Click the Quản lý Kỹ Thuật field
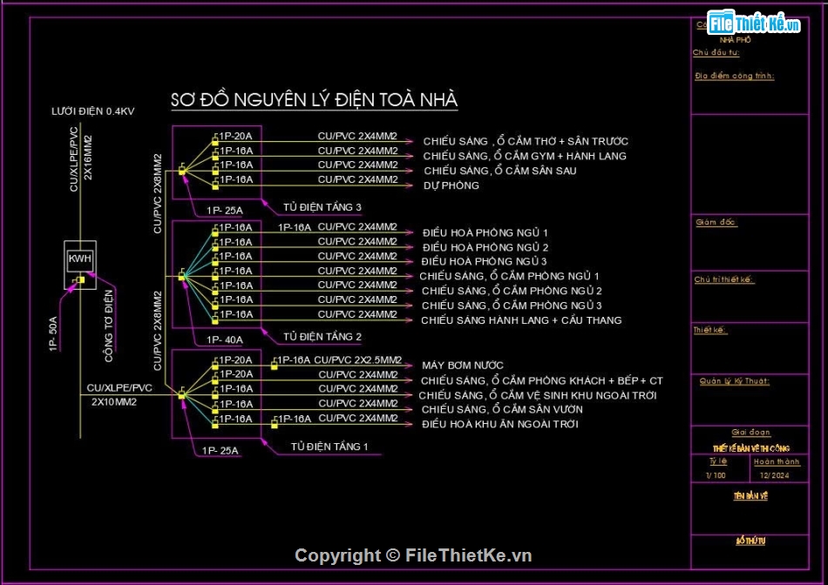 [x=735, y=380]
